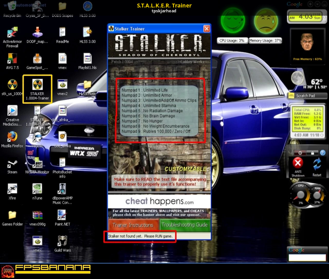Launch the ActiveArmor Firewall shortcut
This screenshot has width=329, height=279.
pos(12,37)
